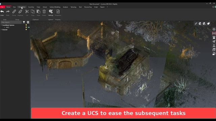
Task: Open Settings gears icon
Action: (x=51, y=11)
